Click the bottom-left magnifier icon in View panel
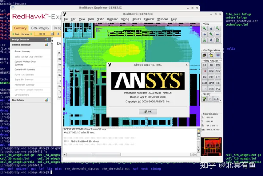 [204, 40]
